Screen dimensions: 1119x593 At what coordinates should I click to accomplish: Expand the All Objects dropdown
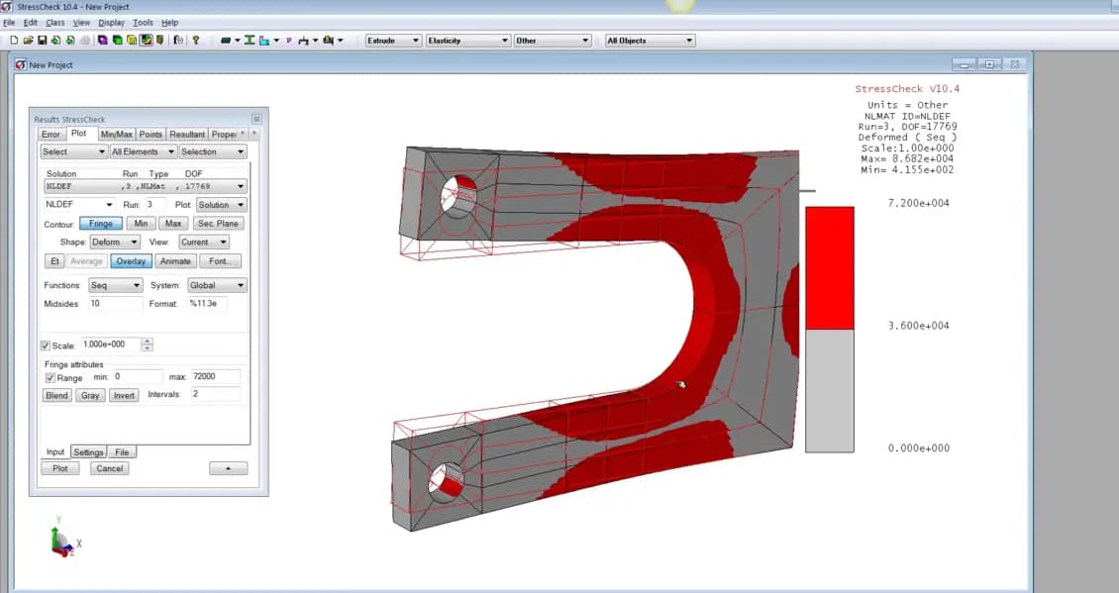649,40
